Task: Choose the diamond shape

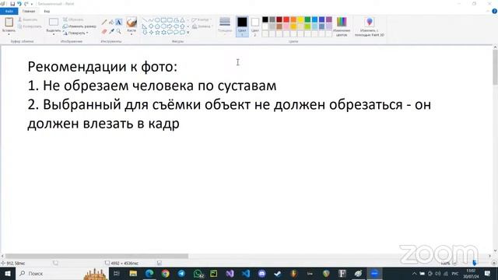Action: (151, 26)
